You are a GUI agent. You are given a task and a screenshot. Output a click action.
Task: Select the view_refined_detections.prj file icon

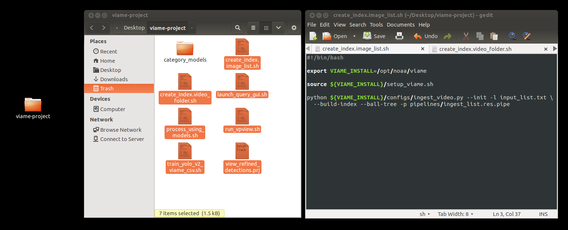pos(242,151)
